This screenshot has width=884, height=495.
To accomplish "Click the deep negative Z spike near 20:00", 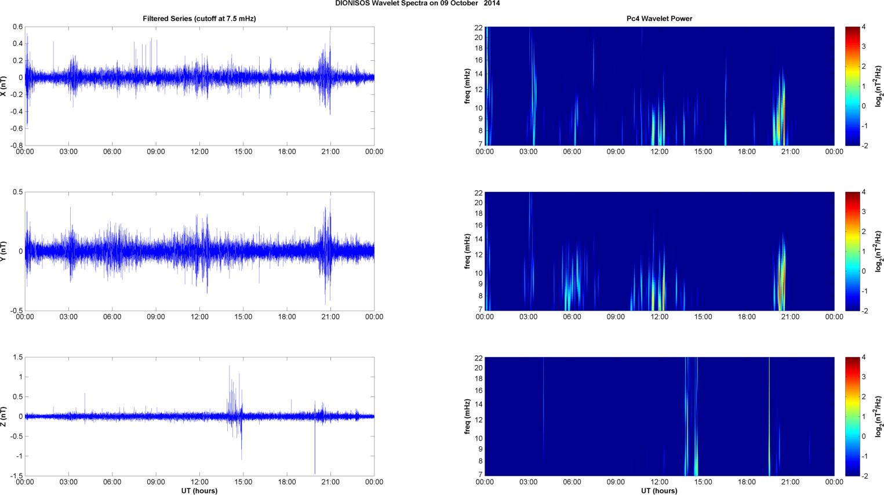I will click(315, 446).
